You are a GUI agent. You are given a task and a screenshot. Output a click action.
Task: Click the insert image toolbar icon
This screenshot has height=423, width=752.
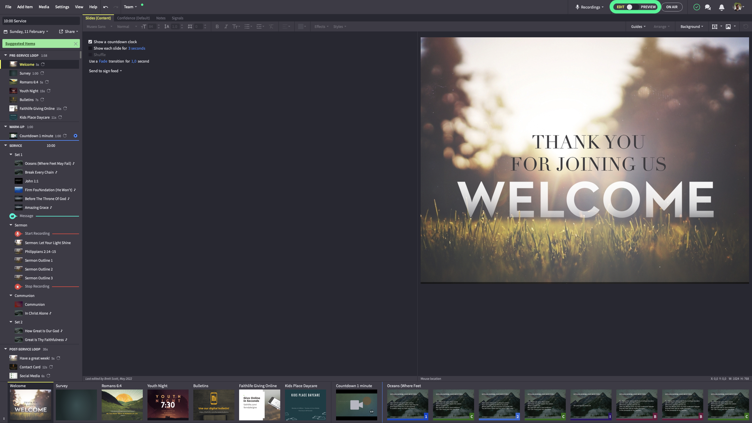[x=728, y=26]
